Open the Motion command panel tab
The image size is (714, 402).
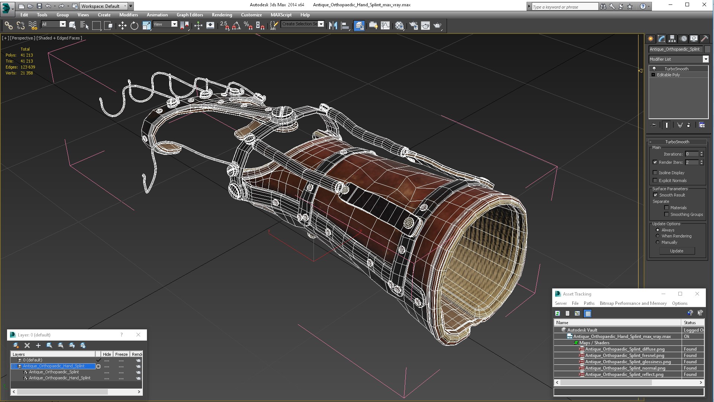point(683,39)
